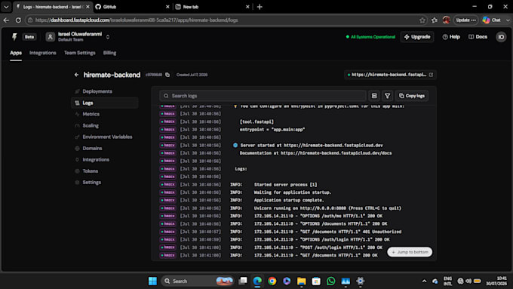Open the Docs link
This screenshot has height=289, width=513.
coord(478,37)
